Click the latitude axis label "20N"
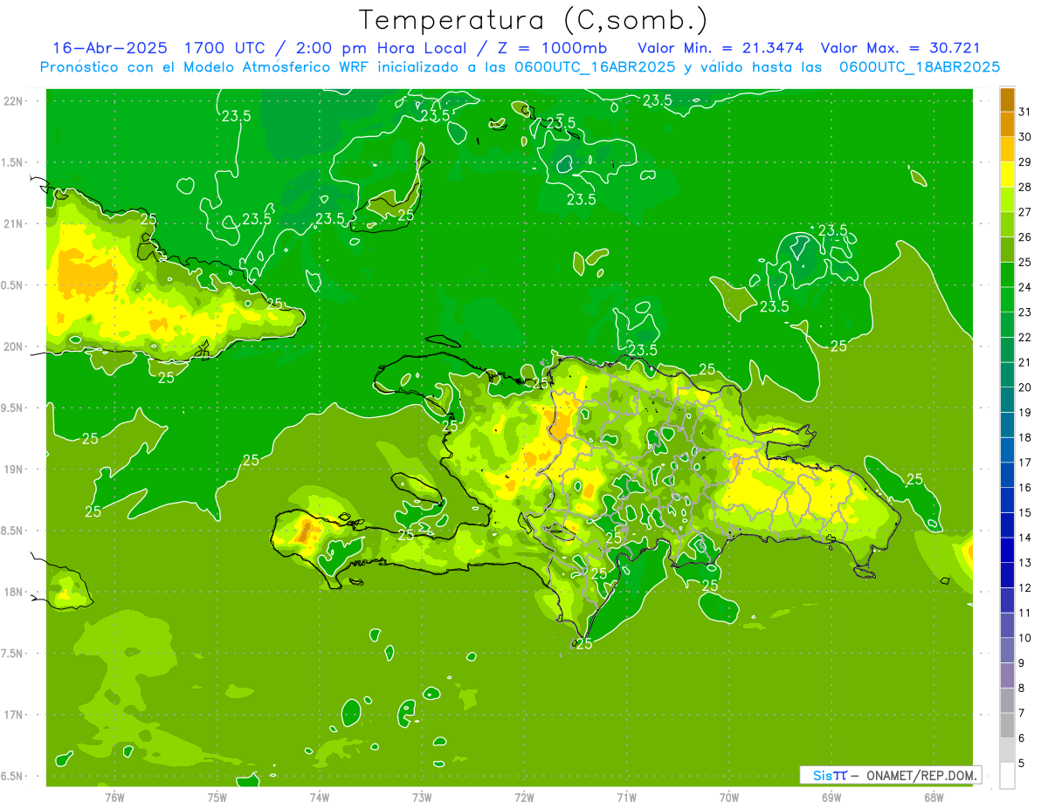 pyautogui.click(x=14, y=346)
